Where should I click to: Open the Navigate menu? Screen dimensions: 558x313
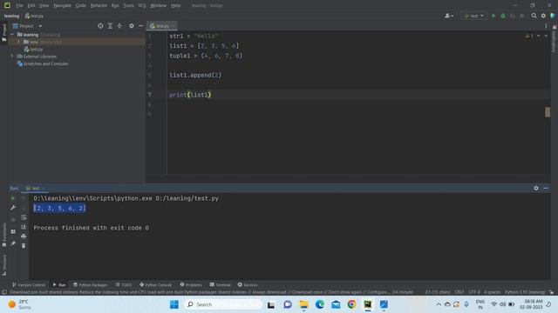pos(62,6)
